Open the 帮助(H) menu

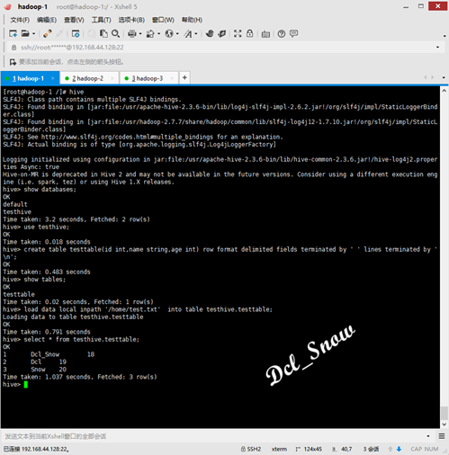192,20
